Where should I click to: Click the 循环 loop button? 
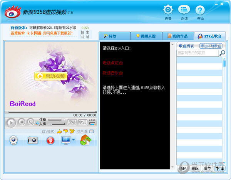(x=183, y=168)
